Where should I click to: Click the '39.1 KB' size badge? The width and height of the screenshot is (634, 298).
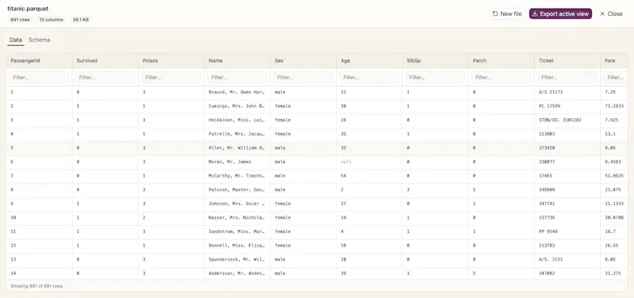point(81,19)
